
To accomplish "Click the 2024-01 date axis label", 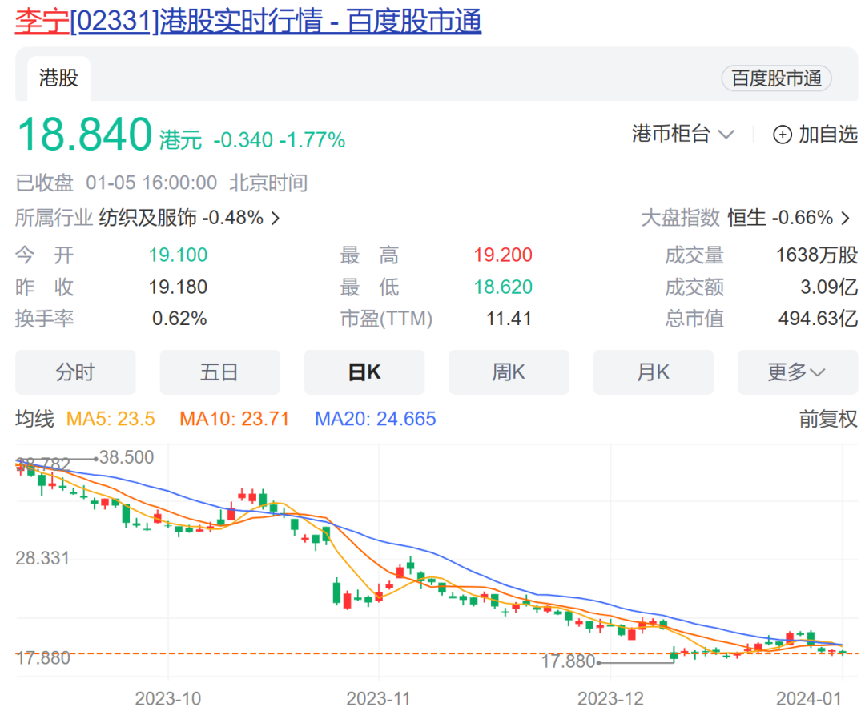I will [809, 699].
